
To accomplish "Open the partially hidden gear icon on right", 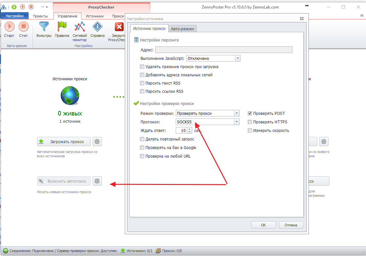I will click(x=324, y=141).
